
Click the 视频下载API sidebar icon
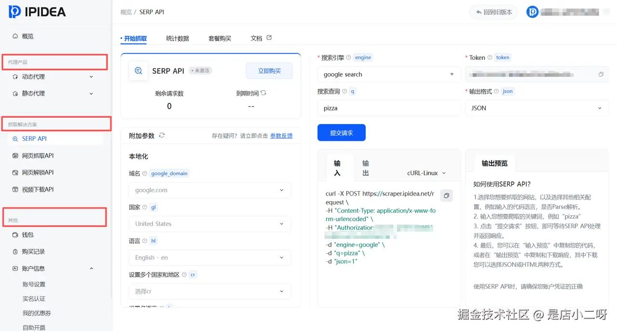coord(15,190)
